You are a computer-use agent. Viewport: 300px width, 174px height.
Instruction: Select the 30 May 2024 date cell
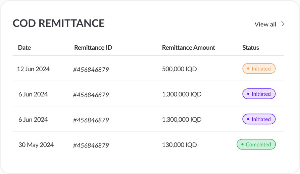36,145
